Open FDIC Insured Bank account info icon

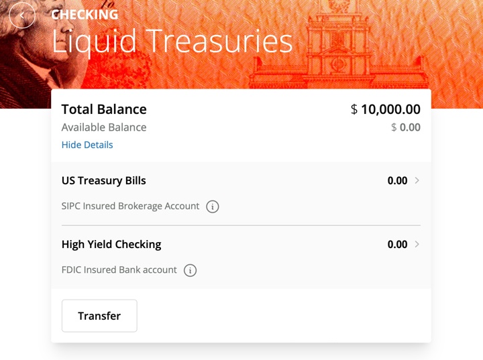tap(191, 270)
